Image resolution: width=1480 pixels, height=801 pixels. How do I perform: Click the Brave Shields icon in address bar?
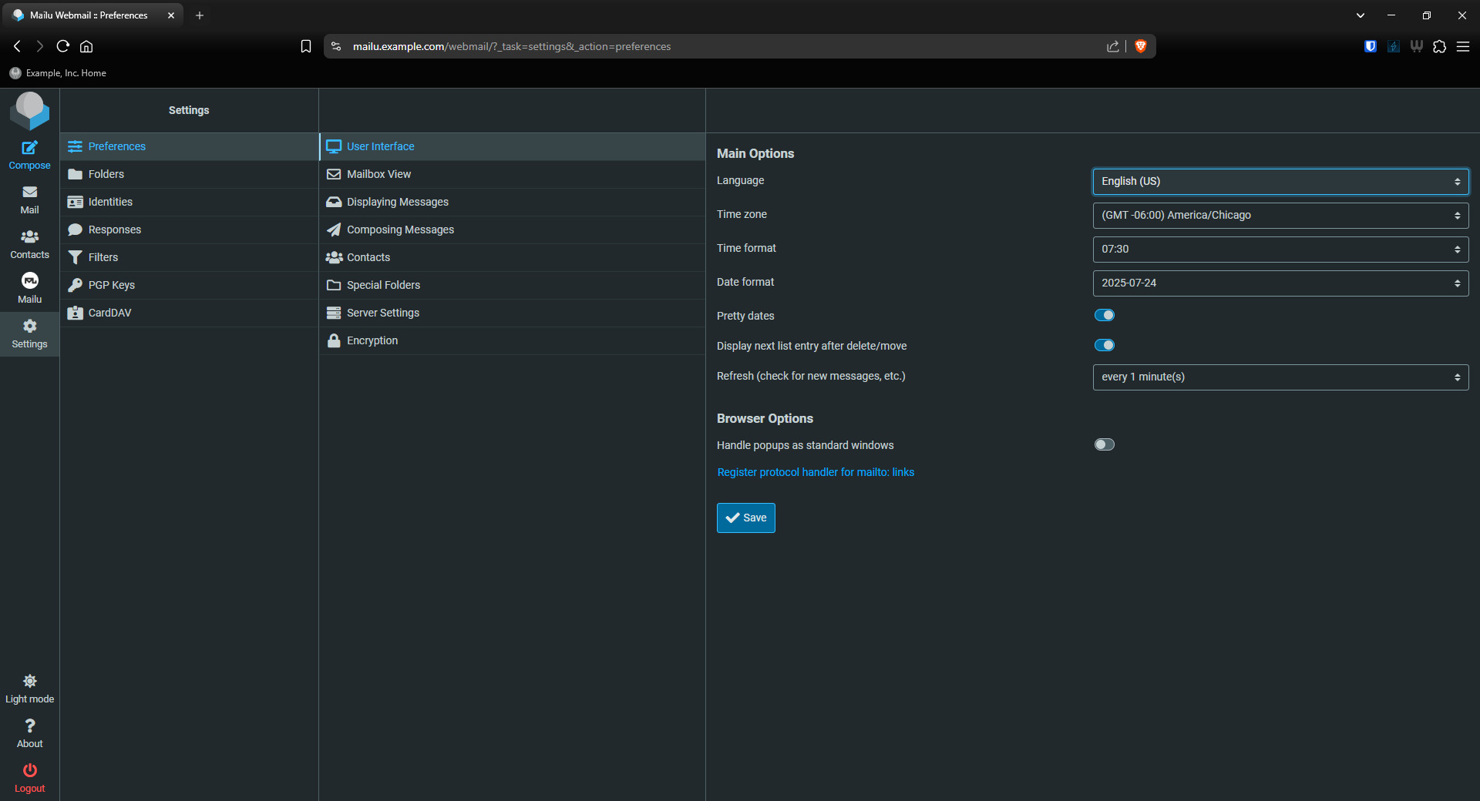click(1141, 46)
